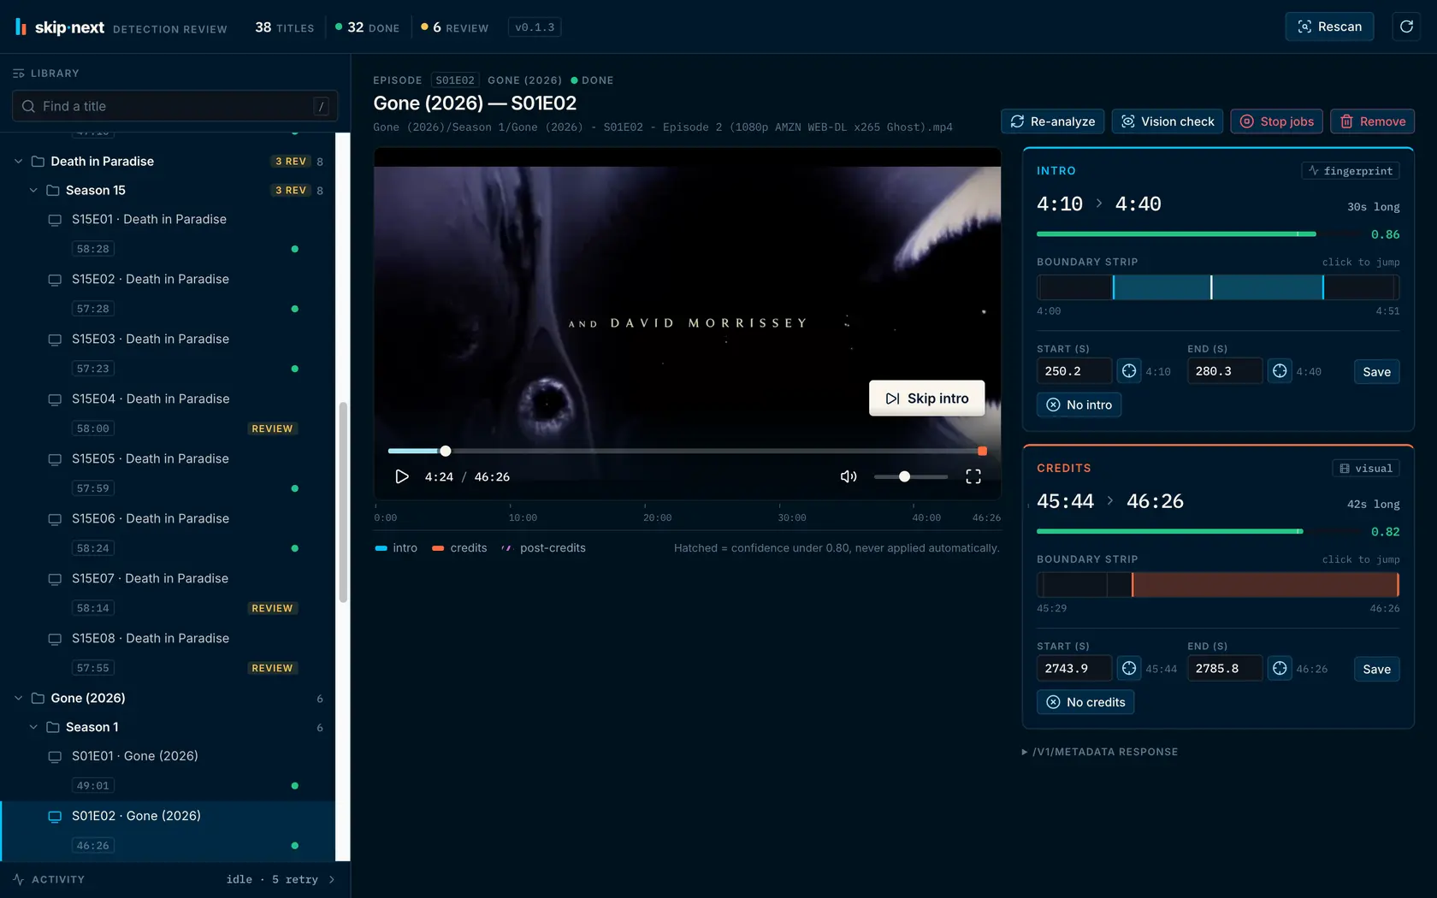Collapse the Season 1 folder

(x=33, y=728)
